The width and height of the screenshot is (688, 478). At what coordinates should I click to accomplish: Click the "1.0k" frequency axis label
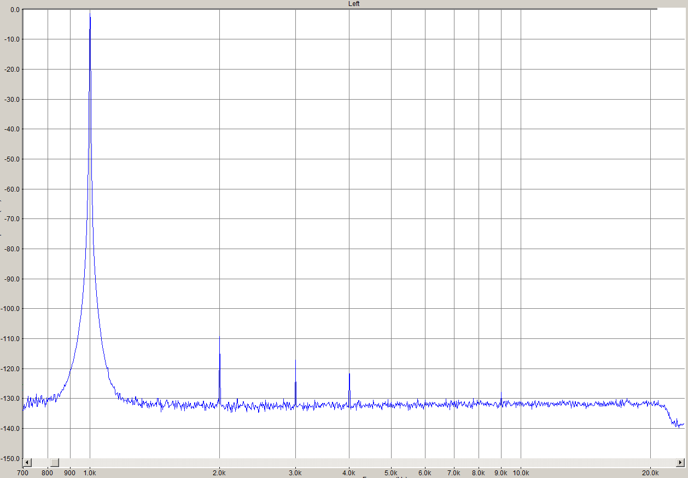pyautogui.click(x=90, y=473)
